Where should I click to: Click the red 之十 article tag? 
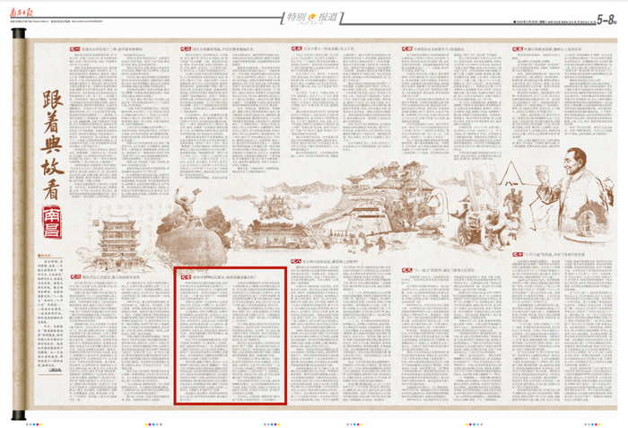518,255
